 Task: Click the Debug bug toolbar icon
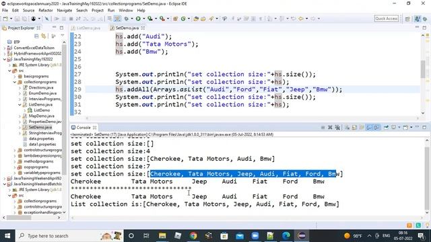126,19
